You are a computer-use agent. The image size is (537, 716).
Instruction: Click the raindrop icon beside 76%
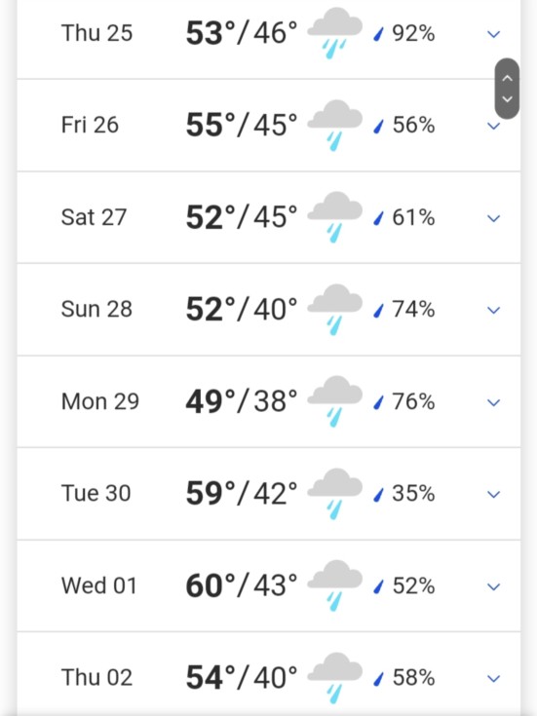click(x=378, y=402)
